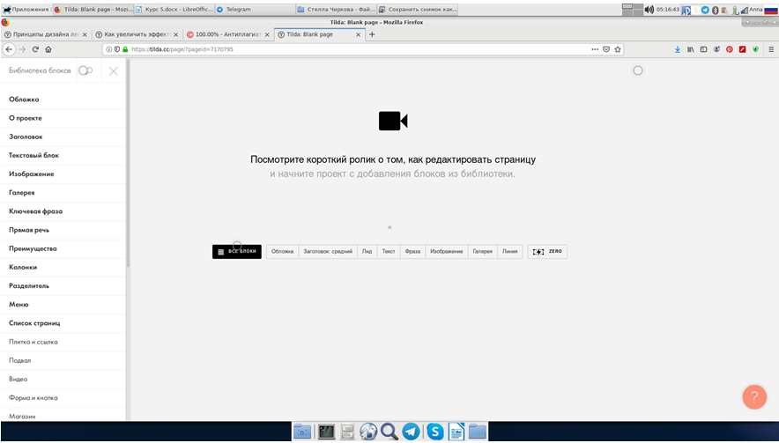Image resolution: width=779 pixels, height=443 pixels.
Task: Launch Skype from the bottom dock
Action: point(434,432)
